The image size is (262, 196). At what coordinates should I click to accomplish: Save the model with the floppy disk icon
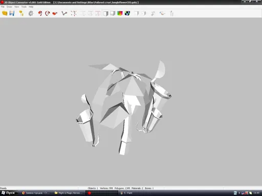(x=12, y=13)
